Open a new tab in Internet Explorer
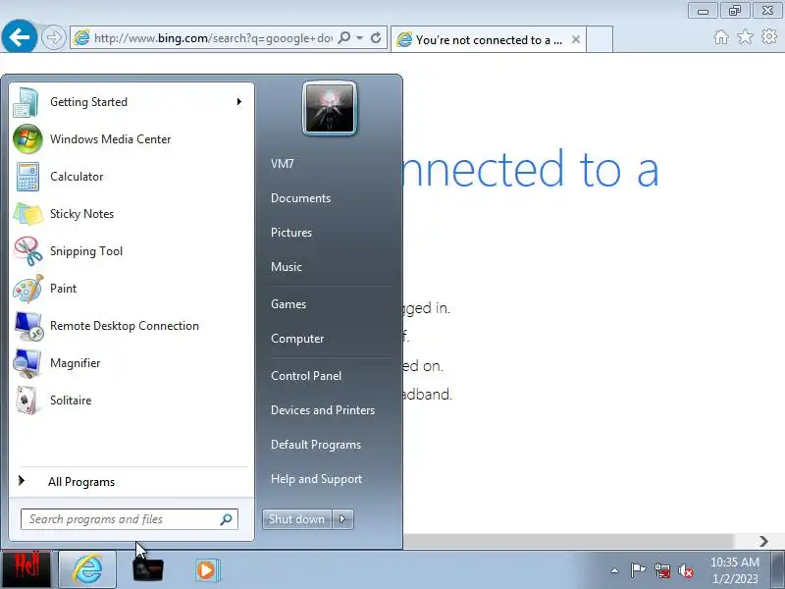The width and height of the screenshot is (785, 589). pos(600,39)
